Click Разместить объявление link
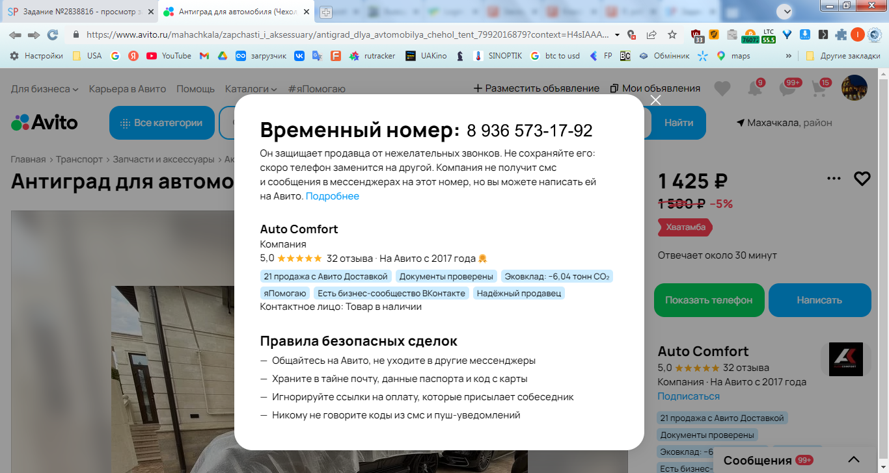Viewport: 889px width, 473px height. point(536,88)
